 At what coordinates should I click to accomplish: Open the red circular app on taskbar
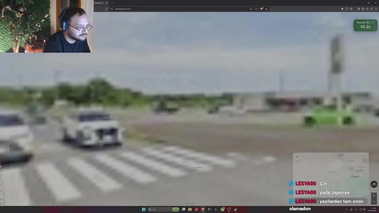click(x=196, y=209)
